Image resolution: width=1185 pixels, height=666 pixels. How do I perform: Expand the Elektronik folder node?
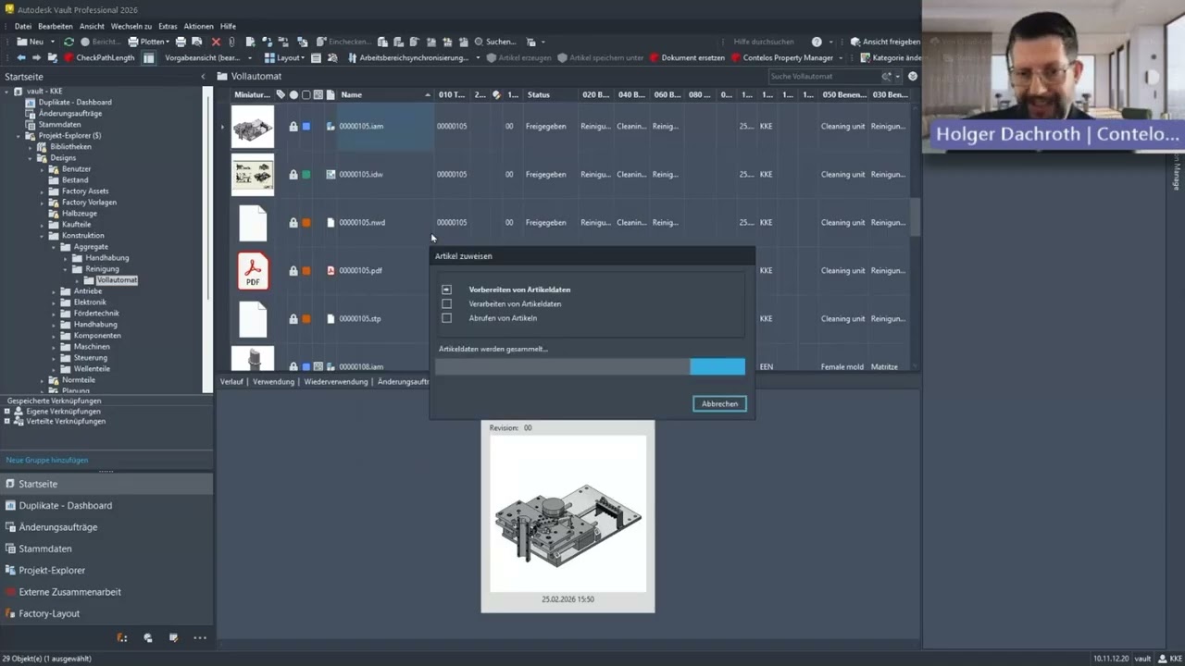point(55,302)
